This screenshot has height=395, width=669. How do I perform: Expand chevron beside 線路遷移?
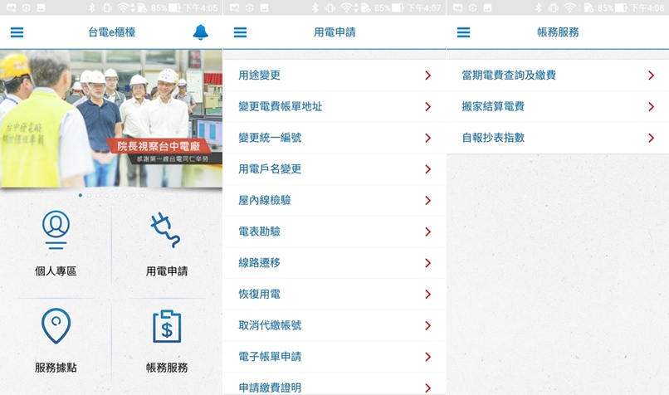(x=428, y=263)
